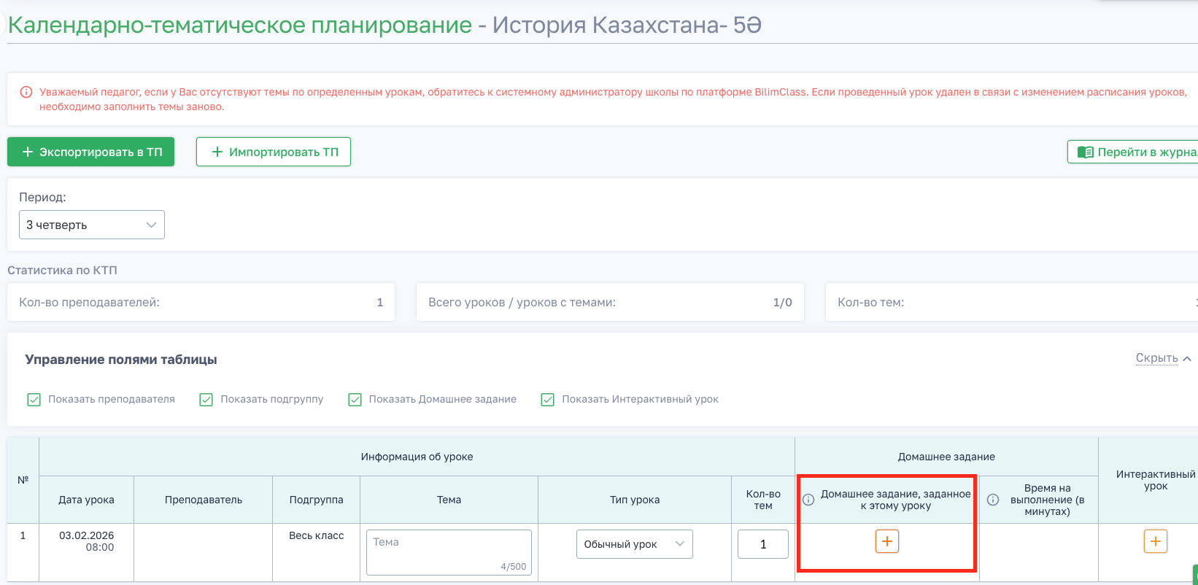Screen dimensions: 1198x585
Task: Open the Период dropdown showing 3 четверть
Action: tap(92, 225)
